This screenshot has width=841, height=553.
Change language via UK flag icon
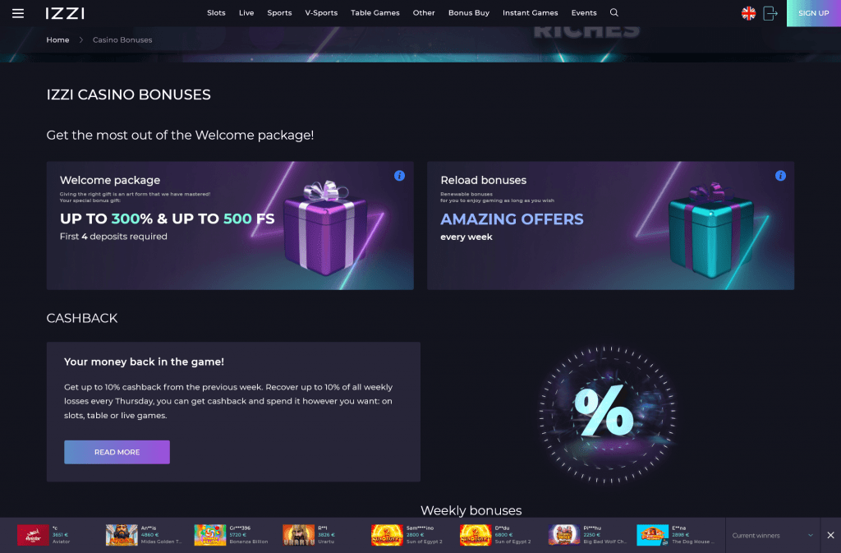pyautogui.click(x=748, y=13)
